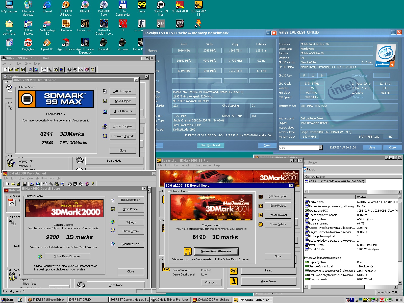Click Online ResultBrowser icon in 3DMark2001 dialog
The height and width of the screenshot is (303, 404).
(187, 251)
